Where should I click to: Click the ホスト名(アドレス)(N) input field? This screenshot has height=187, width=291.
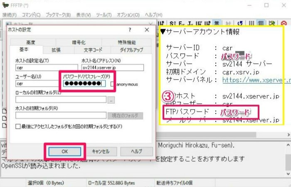click(x=113, y=67)
